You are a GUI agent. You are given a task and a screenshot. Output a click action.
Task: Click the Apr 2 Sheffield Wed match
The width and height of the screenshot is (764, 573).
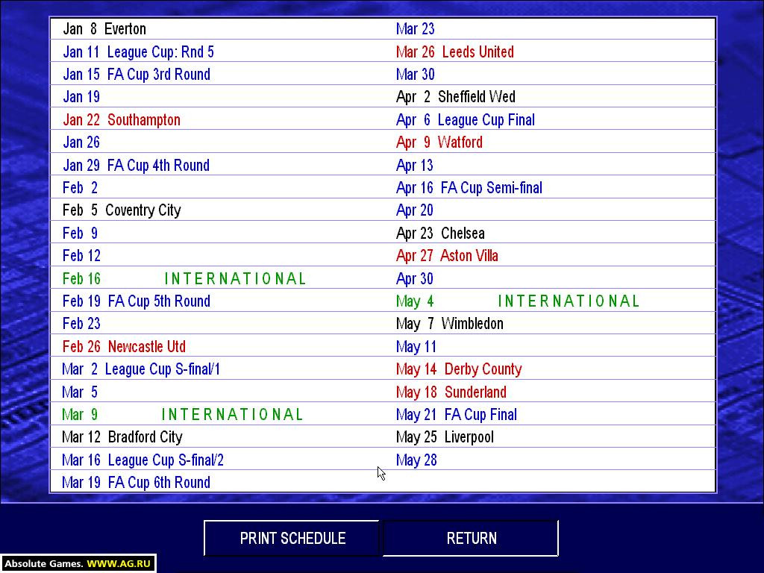pyautogui.click(x=455, y=97)
